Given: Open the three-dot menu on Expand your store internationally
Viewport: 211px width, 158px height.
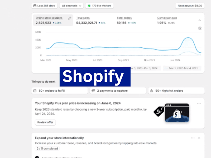Looking at the screenshot, I should tap(193, 138).
